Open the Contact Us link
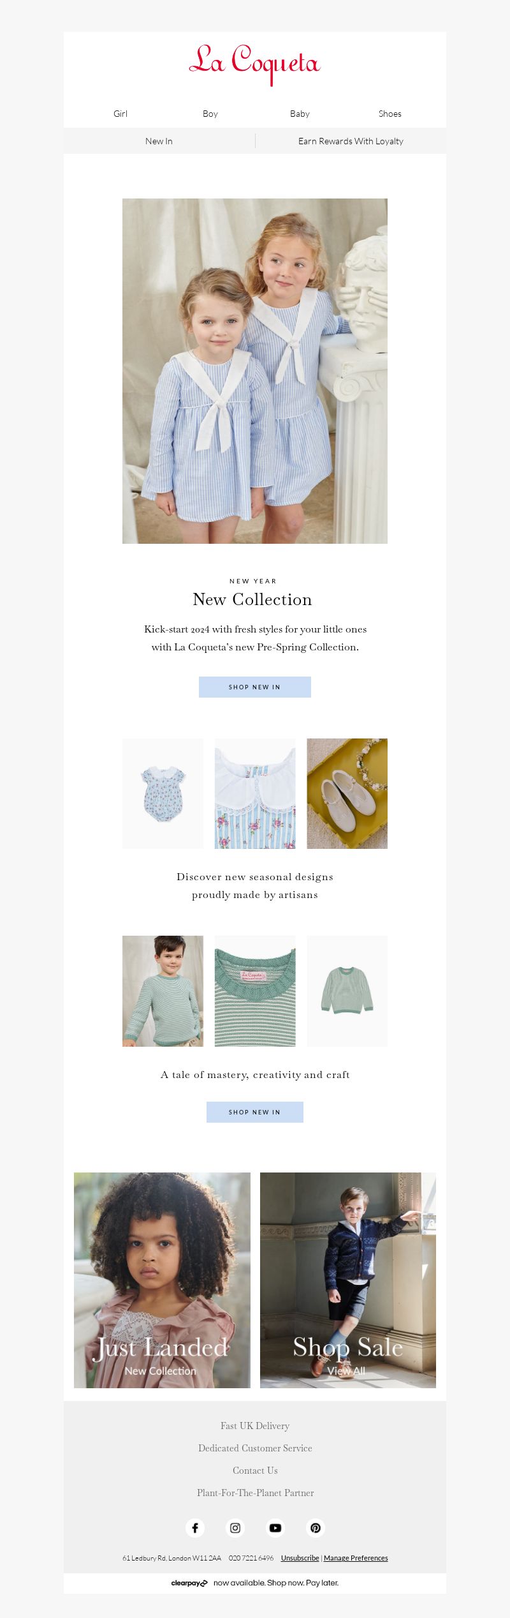Screen dimensions: 510x1618 click(x=255, y=1470)
